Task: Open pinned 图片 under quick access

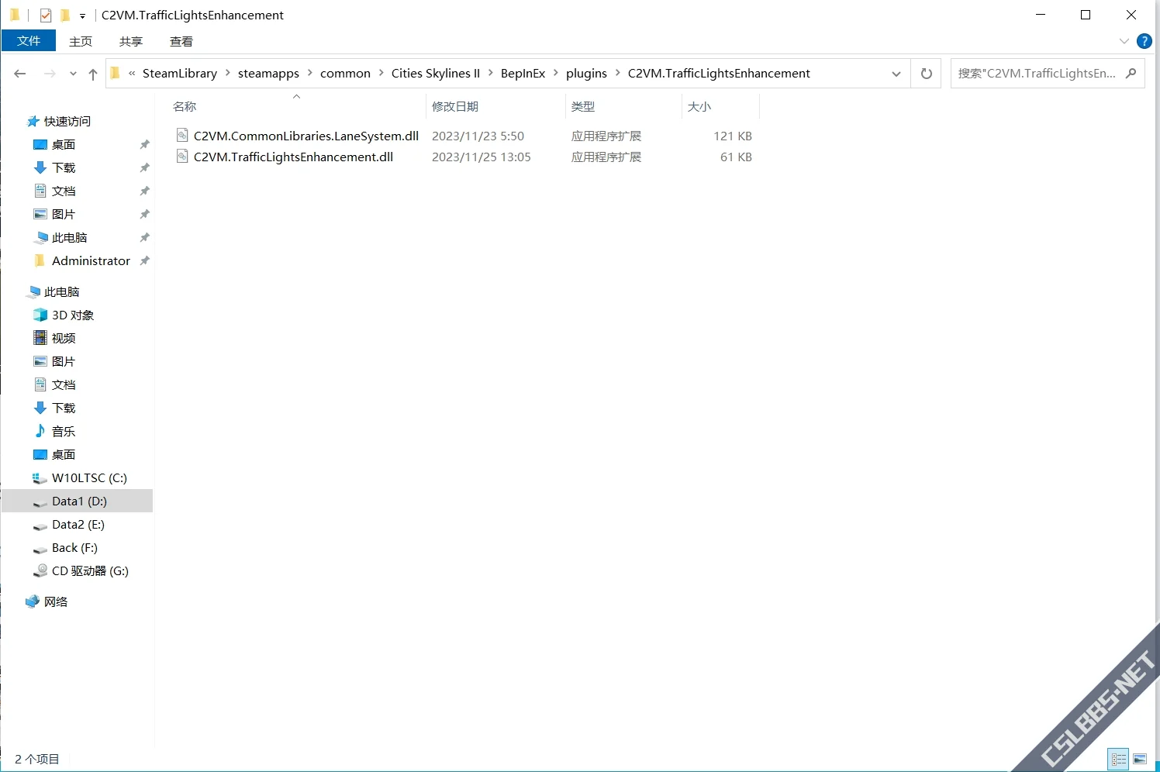Action: 64,215
